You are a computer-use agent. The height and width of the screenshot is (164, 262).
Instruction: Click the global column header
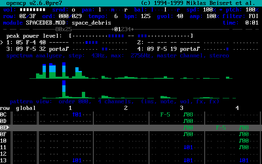(26, 108)
